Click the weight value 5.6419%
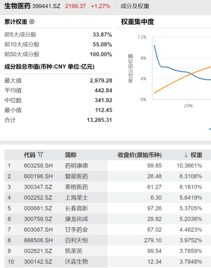Image resolution: width=211 pixels, height=268 pixels. 191,197
